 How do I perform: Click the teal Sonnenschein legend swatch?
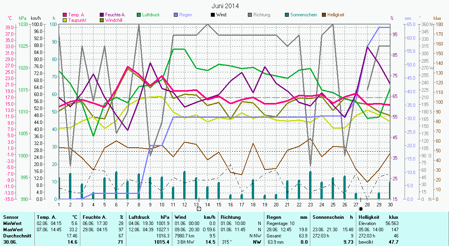(x=287, y=15)
